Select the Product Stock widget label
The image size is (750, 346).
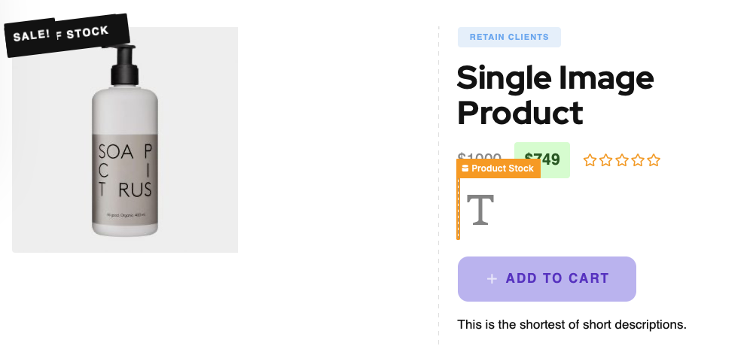click(502, 168)
